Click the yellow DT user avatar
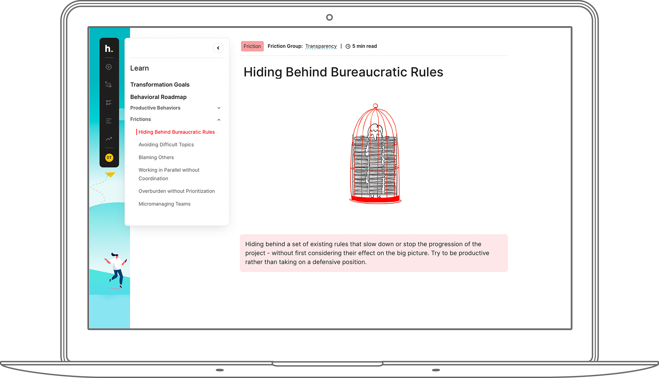659x378 pixels. [109, 158]
